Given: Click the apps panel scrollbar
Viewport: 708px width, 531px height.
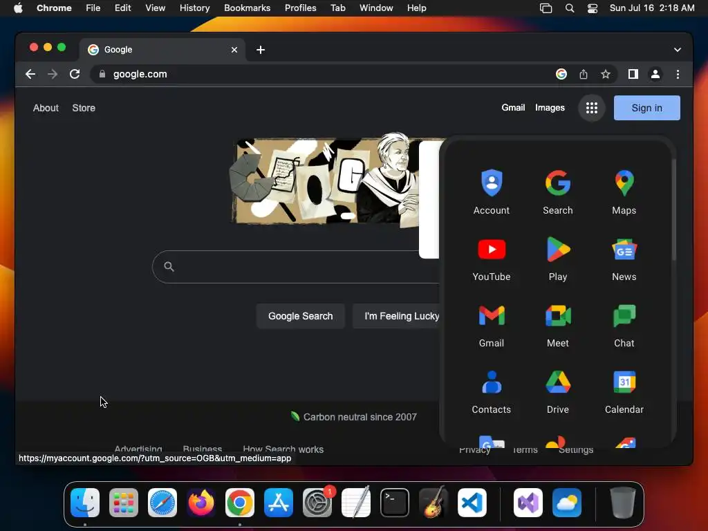Looking at the screenshot, I should (673, 210).
